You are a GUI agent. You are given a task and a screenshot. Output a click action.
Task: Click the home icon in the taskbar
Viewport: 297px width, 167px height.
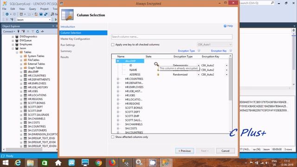(58, 163)
